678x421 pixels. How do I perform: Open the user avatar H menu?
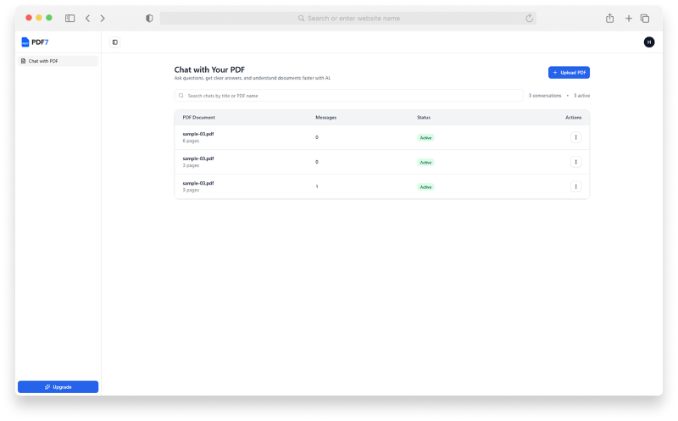pyautogui.click(x=649, y=42)
